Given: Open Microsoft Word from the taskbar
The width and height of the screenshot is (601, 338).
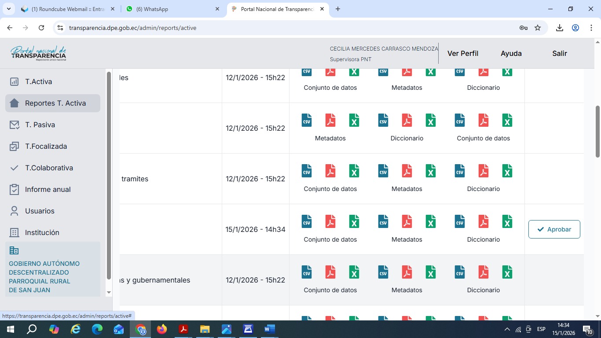Looking at the screenshot, I should point(269,329).
